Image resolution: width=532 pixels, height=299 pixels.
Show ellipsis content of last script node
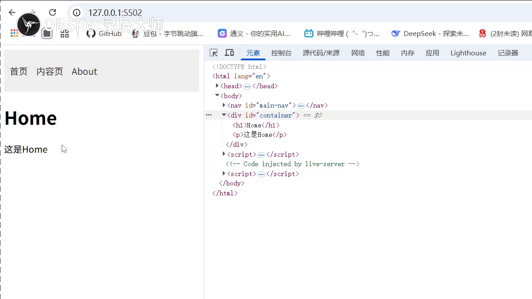click(261, 174)
